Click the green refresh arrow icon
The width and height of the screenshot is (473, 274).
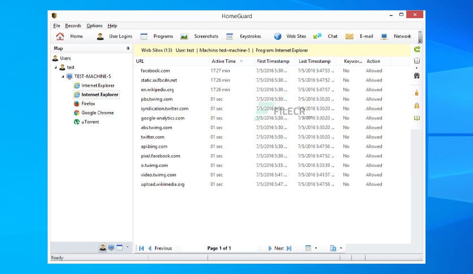point(417,49)
